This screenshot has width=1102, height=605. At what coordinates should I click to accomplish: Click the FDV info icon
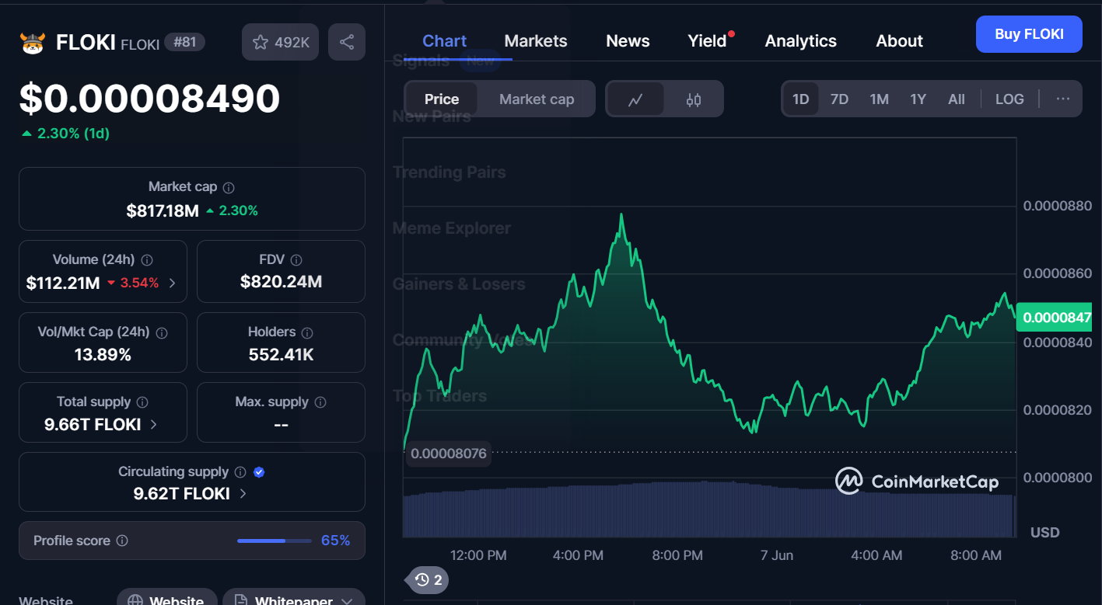[296, 260]
